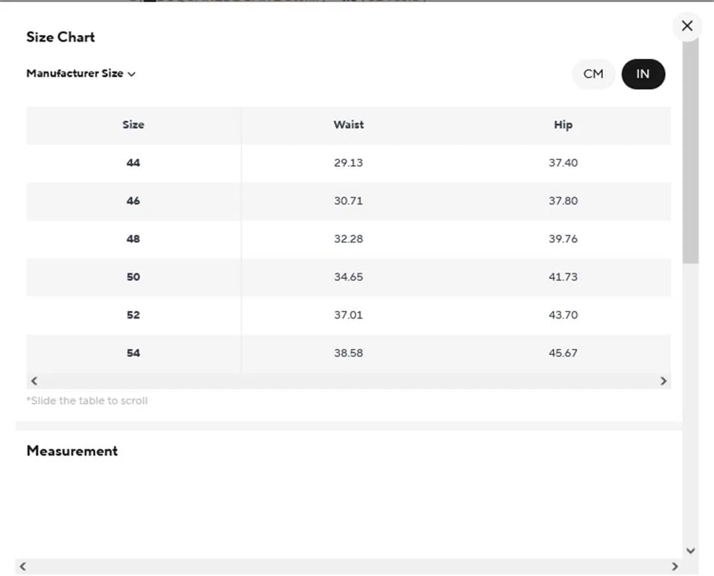Image resolution: width=714 pixels, height=576 pixels.
Task: Click the chevron next to Manufacturer Size
Action: [x=132, y=74]
